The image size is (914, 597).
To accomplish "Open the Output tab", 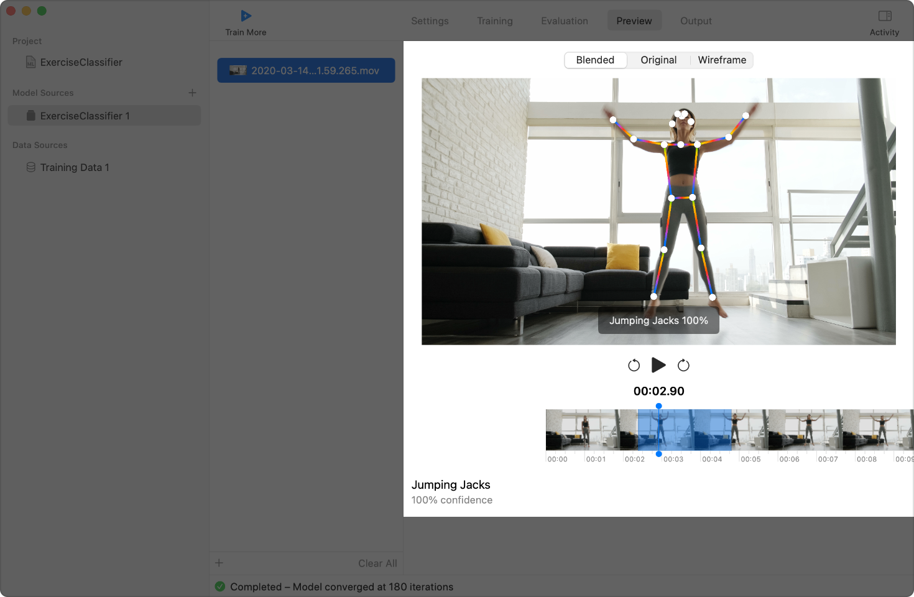I will click(x=696, y=21).
